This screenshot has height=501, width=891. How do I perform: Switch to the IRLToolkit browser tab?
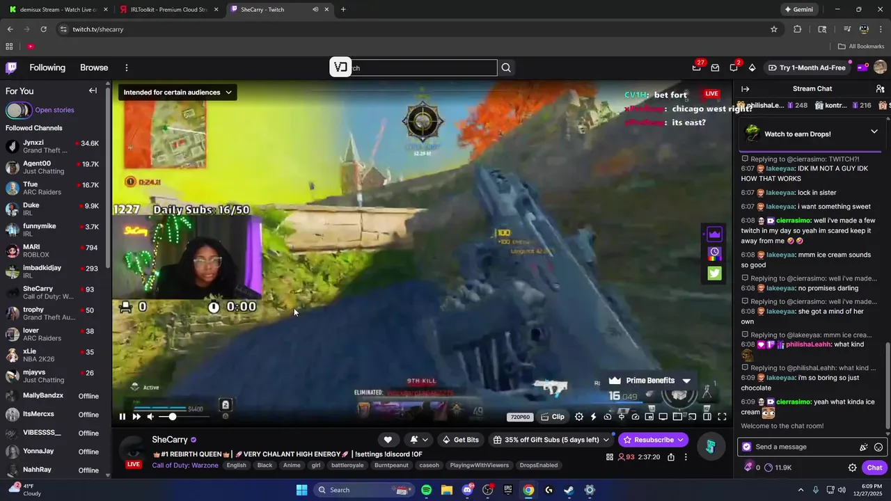(169, 10)
